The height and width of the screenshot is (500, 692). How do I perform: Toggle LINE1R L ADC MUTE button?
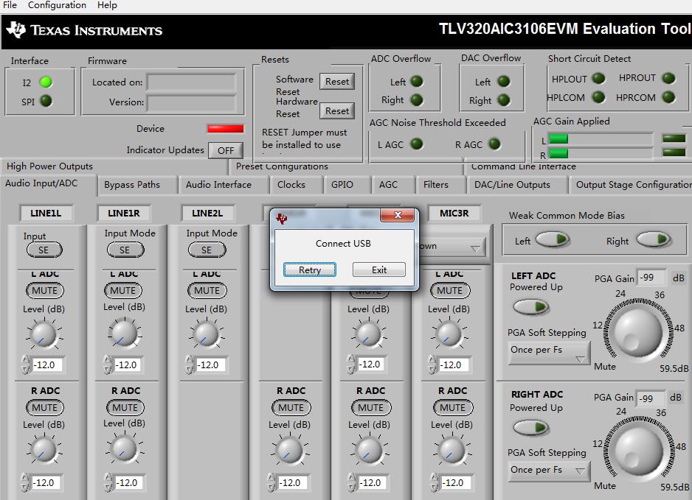(123, 291)
